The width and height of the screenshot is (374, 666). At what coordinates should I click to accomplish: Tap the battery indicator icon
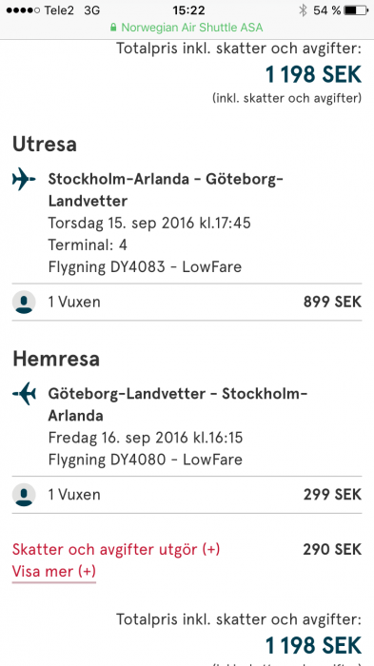356,10
